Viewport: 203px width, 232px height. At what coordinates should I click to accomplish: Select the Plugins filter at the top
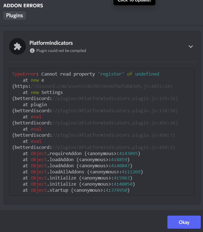coord(14,16)
